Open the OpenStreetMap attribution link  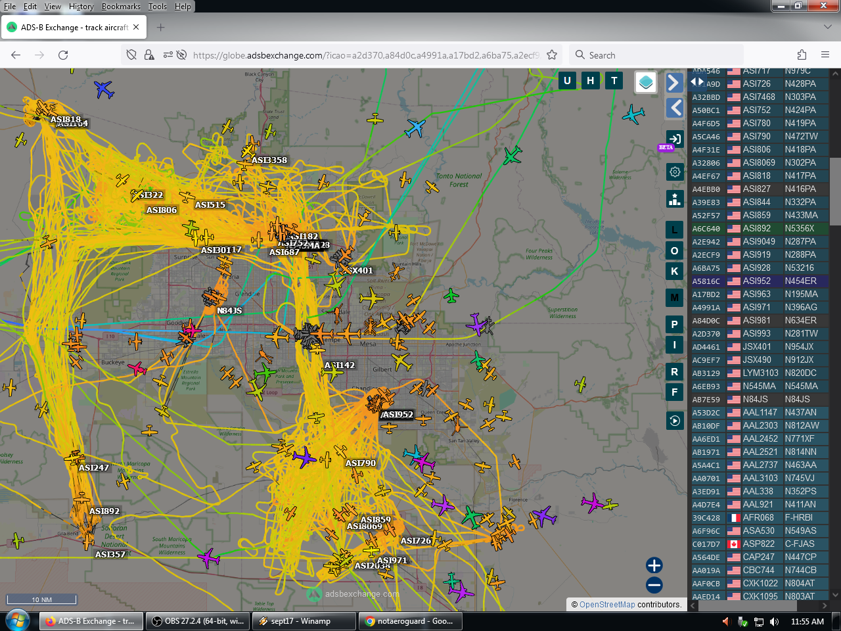(x=607, y=605)
